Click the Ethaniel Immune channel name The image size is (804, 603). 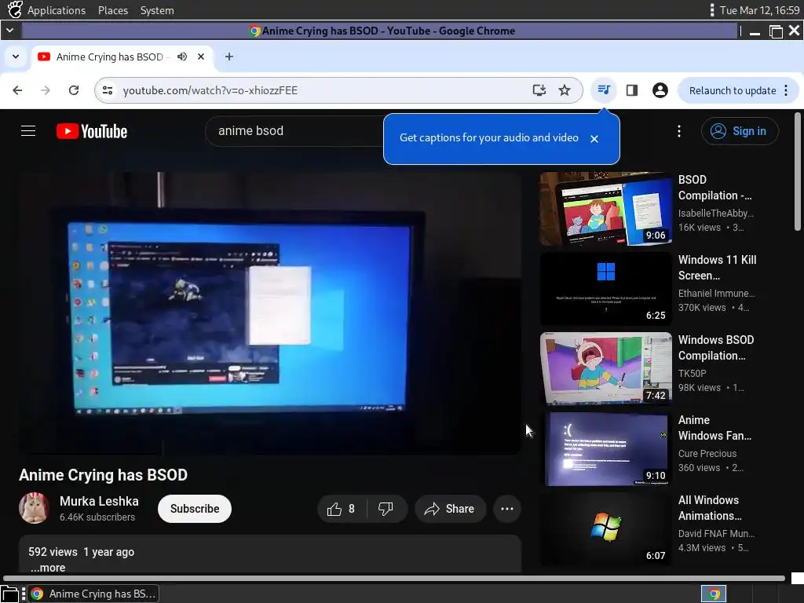pos(716,293)
